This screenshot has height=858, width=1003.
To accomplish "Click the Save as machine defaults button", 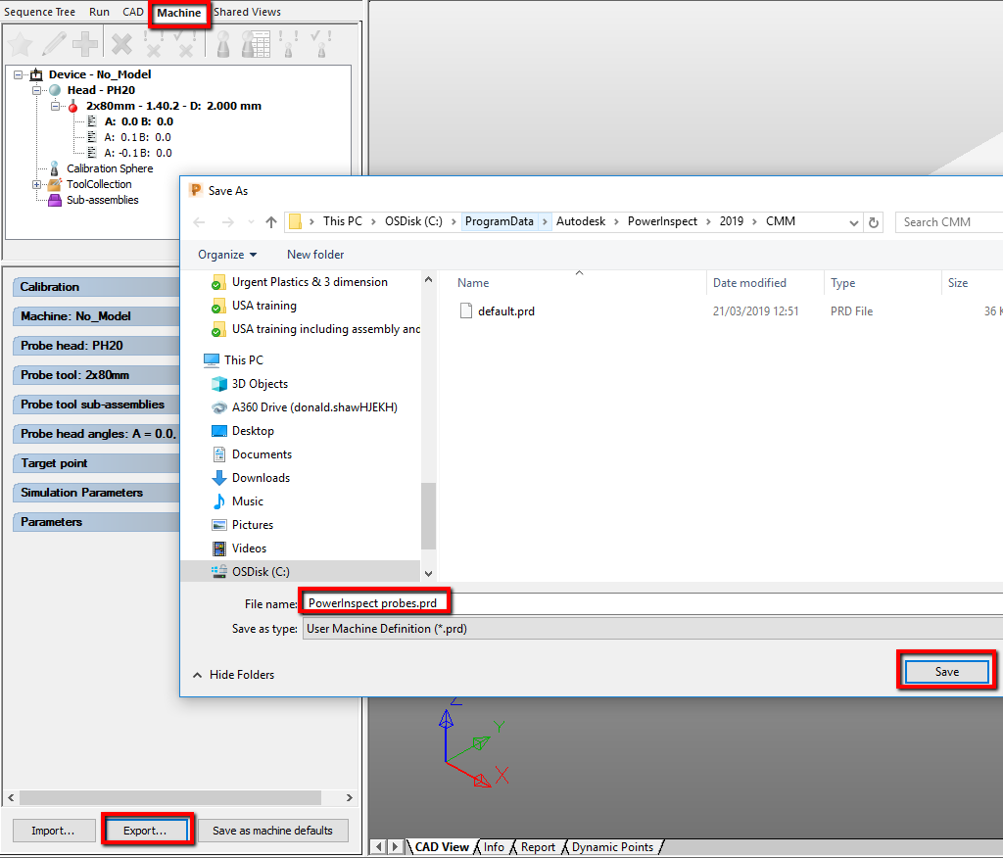I will (x=274, y=830).
